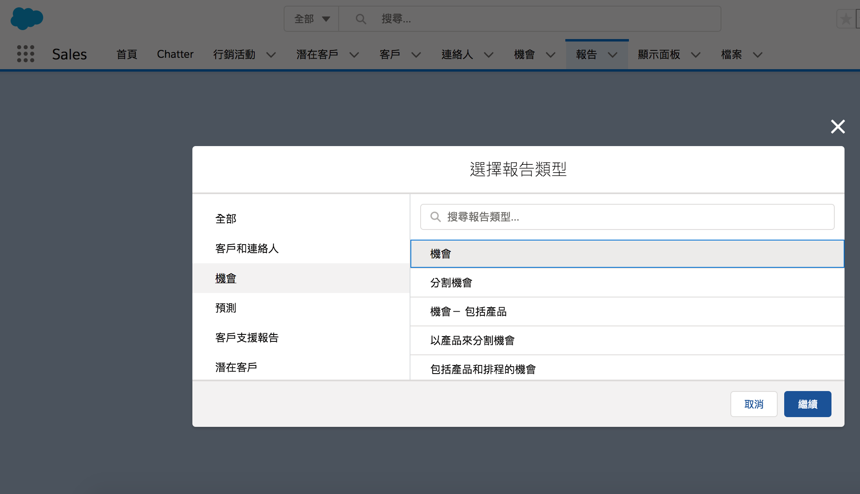The width and height of the screenshot is (860, 494).
Task: Go to the 首頁 tab
Action: [127, 54]
